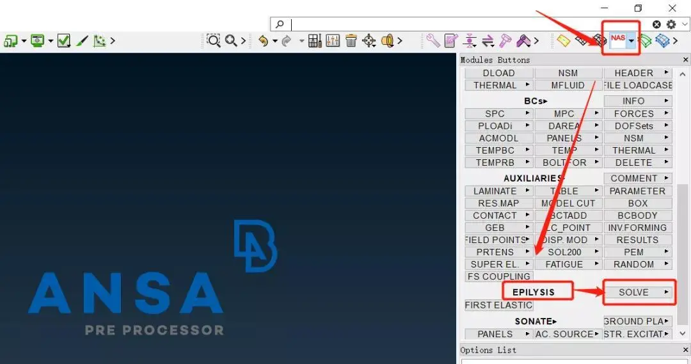The width and height of the screenshot is (691, 364).
Task: Click the pink bolt icon
Action: pyautogui.click(x=505, y=41)
